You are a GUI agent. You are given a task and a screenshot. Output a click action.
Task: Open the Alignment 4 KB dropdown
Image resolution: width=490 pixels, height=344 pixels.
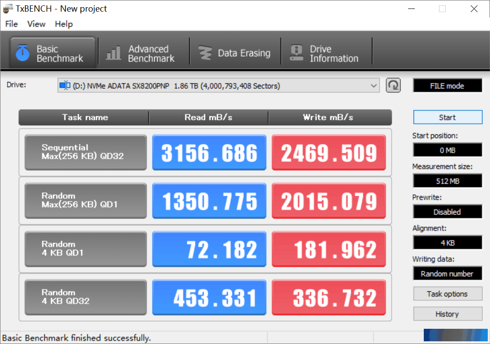tap(447, 243)
